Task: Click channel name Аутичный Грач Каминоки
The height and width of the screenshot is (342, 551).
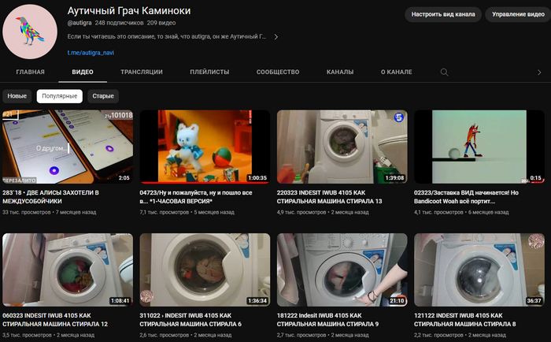Action: 129,11
